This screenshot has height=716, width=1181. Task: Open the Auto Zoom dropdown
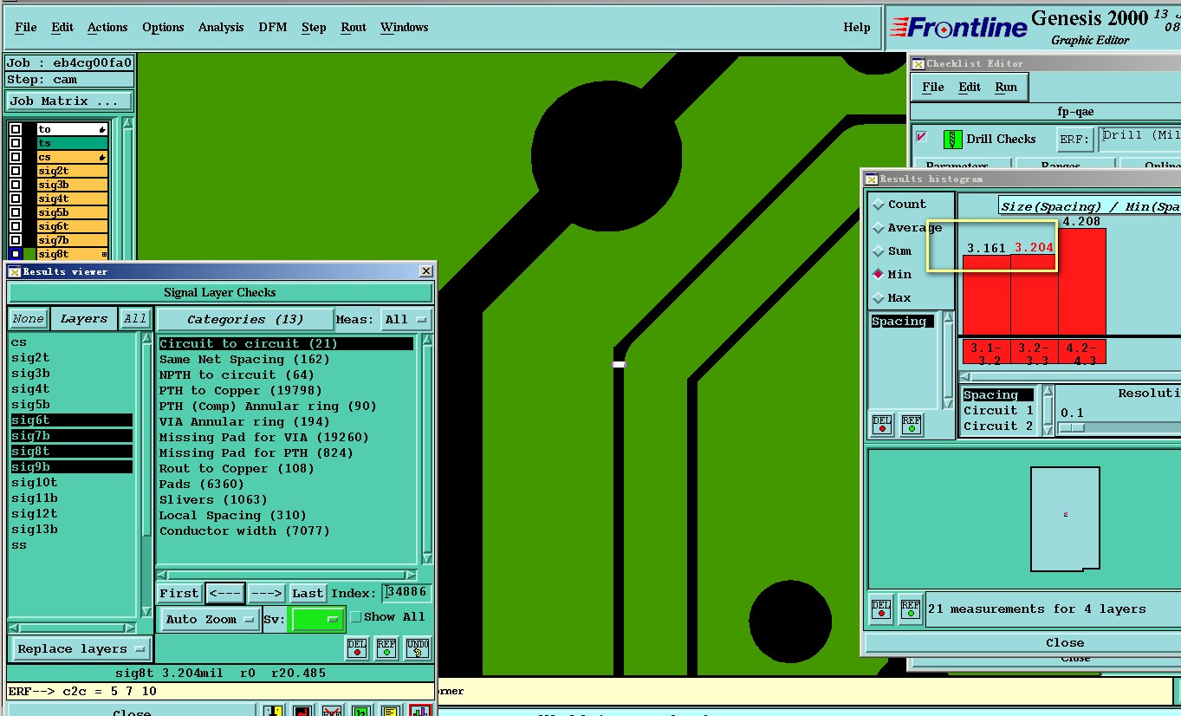[211, 619]
